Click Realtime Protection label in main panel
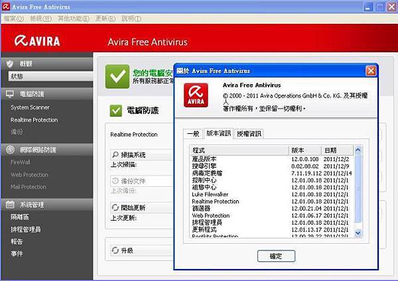 pyautogui.click(x=134, y=135)
